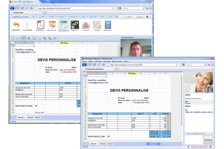Switch to Sheet3 tab in rear spreadsheet
The image size is (224, 149).
click(38, 117)
